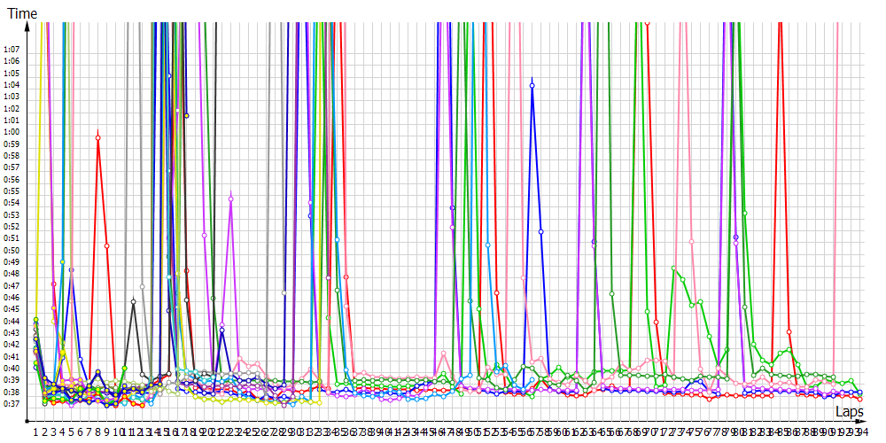Image resolution: width=886 pixels, height=443 pixels.
Task: Click the green data point at lap 81
Action: point(744,213)
